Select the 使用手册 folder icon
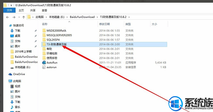 (x=44, y=58)
